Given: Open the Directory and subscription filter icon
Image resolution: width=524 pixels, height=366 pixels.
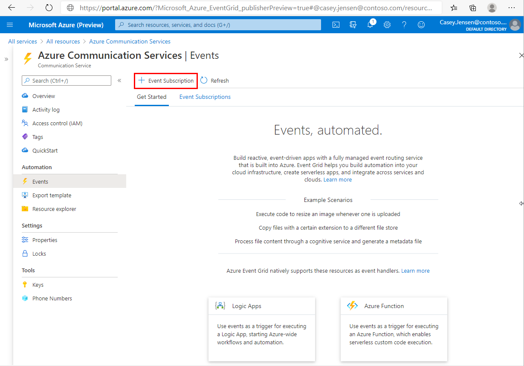Looking at the screenshot, I should tap(353, 25).
